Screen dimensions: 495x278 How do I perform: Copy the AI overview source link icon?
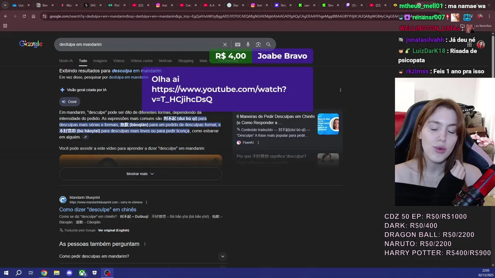pyautogui.click(x=85, y=137)
